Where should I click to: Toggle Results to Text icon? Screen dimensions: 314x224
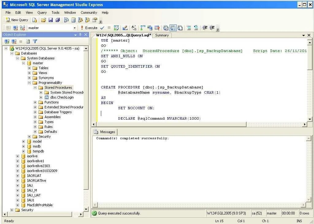(166, 28)
